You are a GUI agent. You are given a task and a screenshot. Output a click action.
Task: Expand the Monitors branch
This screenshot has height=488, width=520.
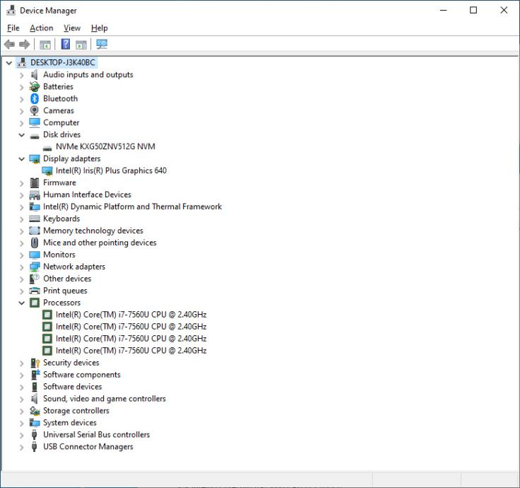click(x=22, y=255)
